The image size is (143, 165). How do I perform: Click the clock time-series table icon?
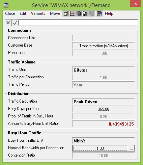point(85,13)
